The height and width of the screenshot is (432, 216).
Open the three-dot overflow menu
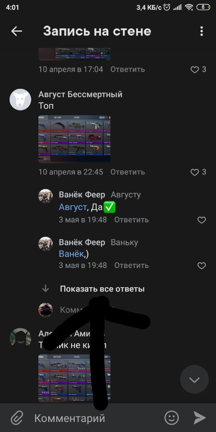[x=202, y=32]
